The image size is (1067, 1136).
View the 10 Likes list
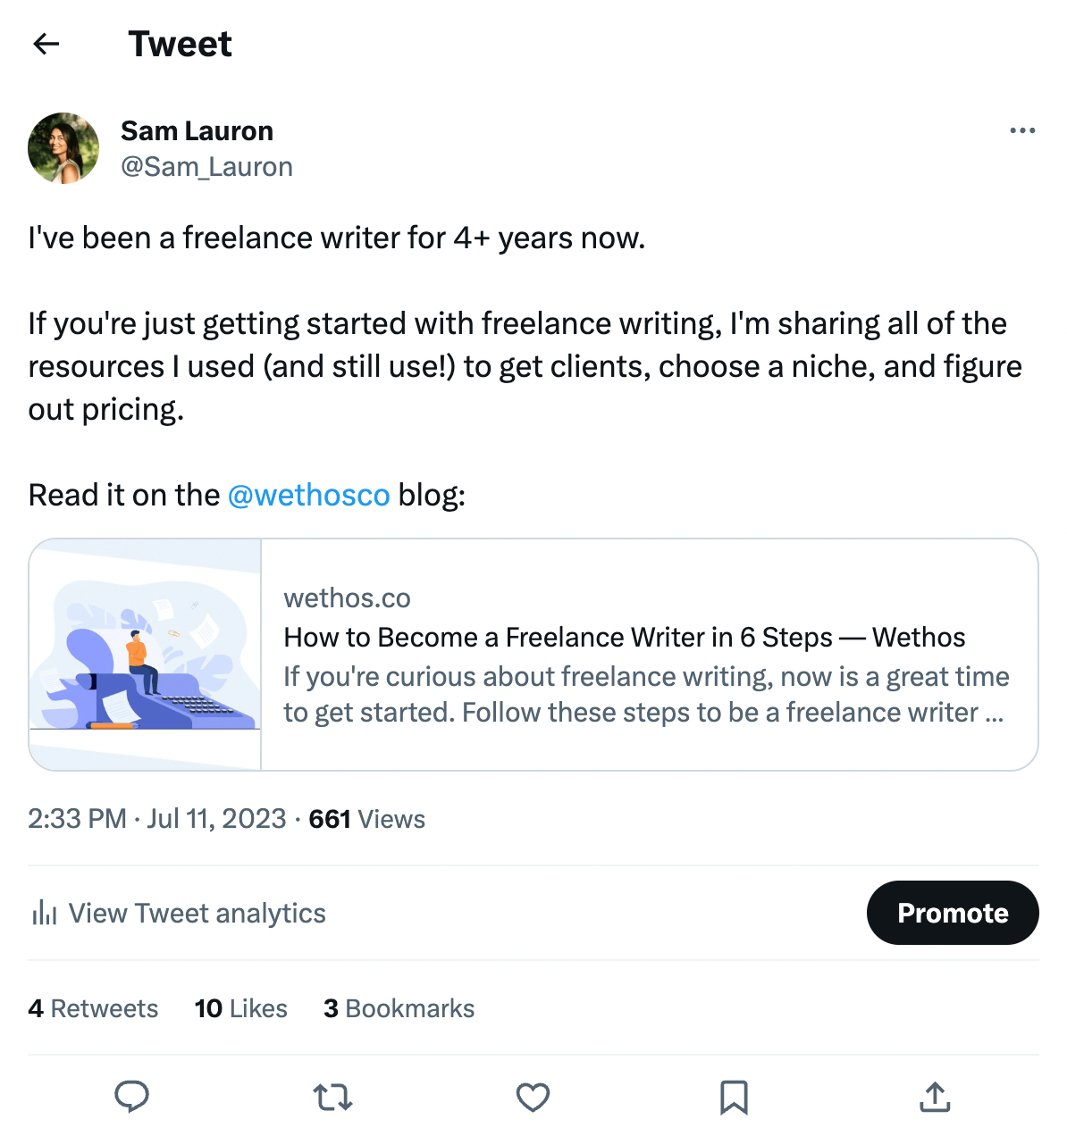pyautogui.click(x=239, y=1008)
